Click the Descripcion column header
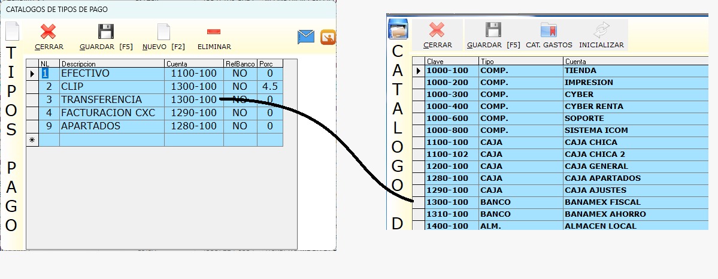 [x=111, y=63]
